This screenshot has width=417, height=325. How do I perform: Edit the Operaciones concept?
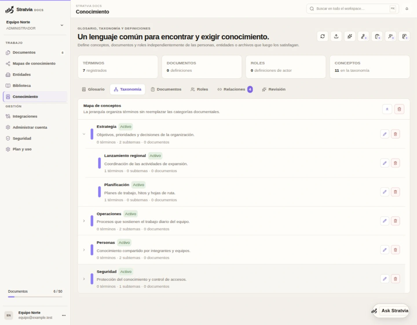[x=385, y=221]
